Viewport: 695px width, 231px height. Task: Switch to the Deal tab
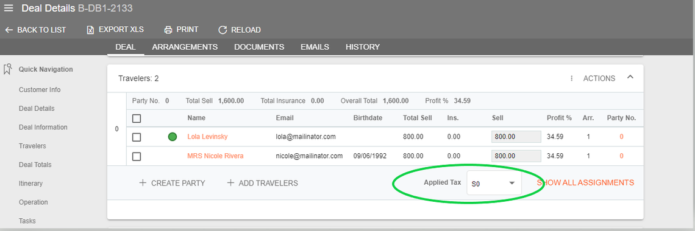(x=126, y=47)
